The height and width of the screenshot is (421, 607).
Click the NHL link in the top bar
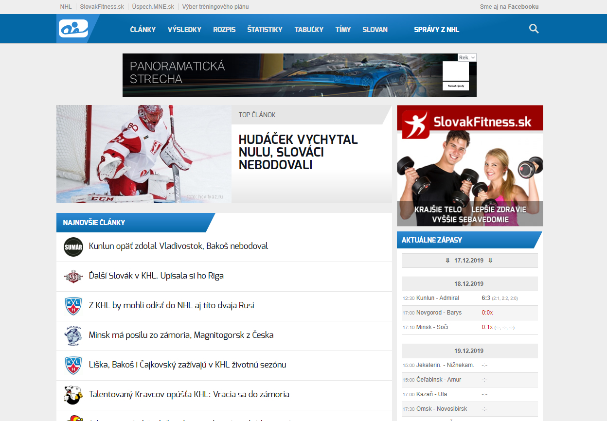[x=66, y=7]
